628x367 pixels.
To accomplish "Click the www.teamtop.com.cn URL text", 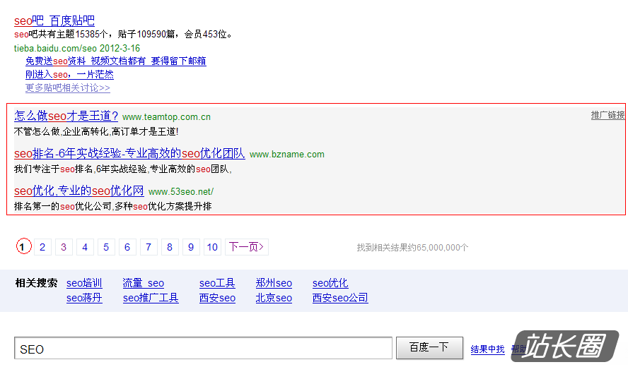I will click(x=166, y=117).
